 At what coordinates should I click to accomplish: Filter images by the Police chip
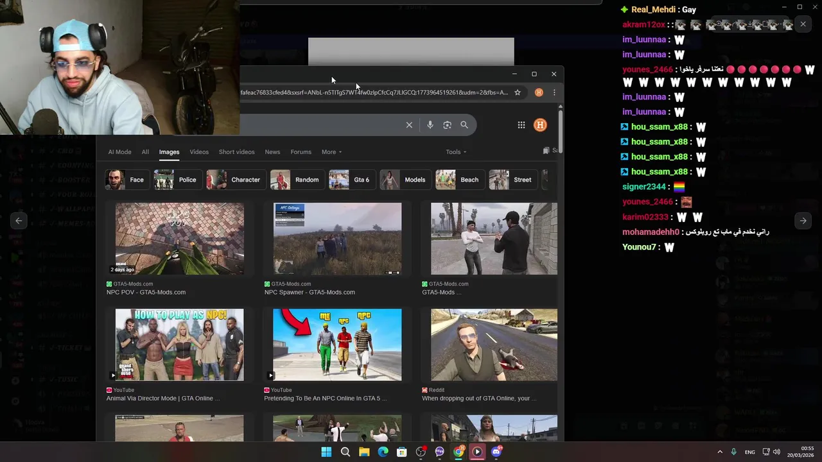coord(177,180)
